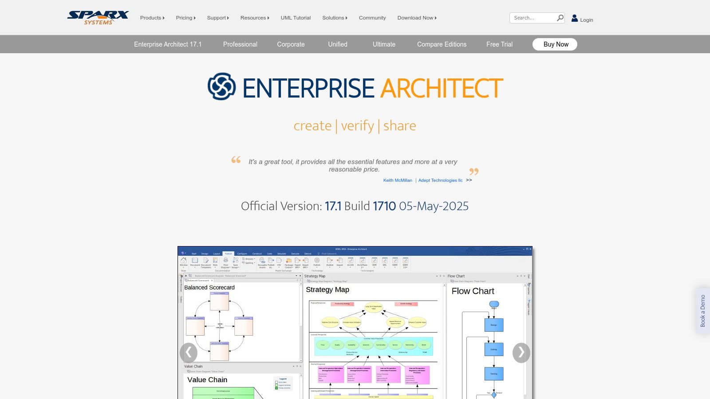The height and width of the screenshot is (399, 710).
Task: Expand the Resources menu
Action: pyautogui.click(x=255, y=18)
